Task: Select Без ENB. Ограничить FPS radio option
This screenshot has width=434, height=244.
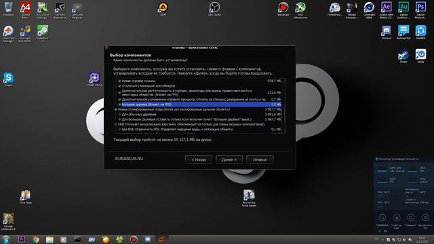Action: coord(120,129)
